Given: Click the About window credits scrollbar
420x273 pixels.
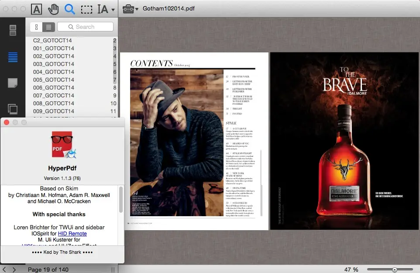Looking at the screenshot, I should (x=121, y=200).
